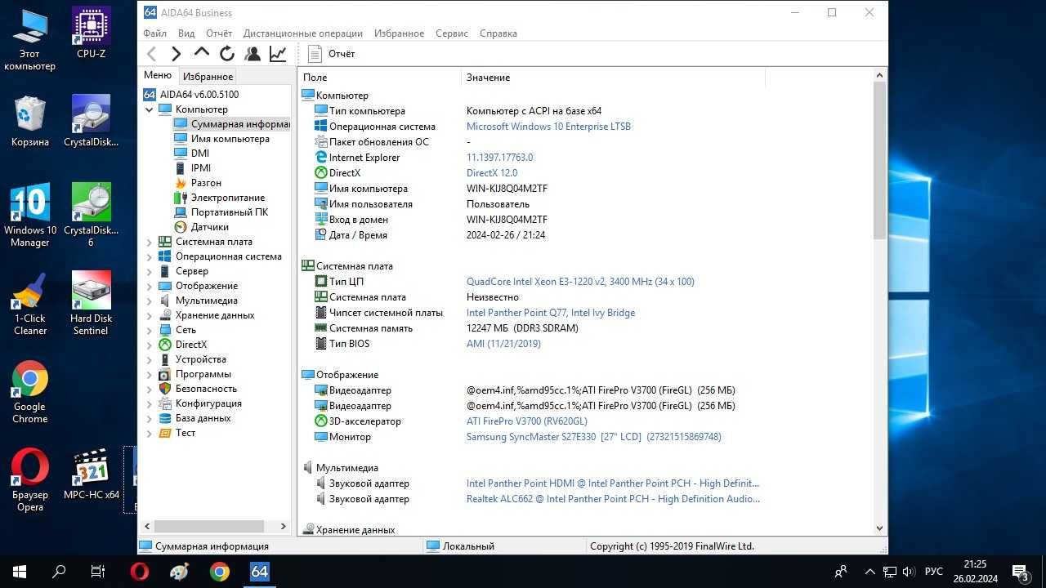Open the Отчёт menu in menu bar
This screenshot has height=588, width=1046.
pos(219,33)
